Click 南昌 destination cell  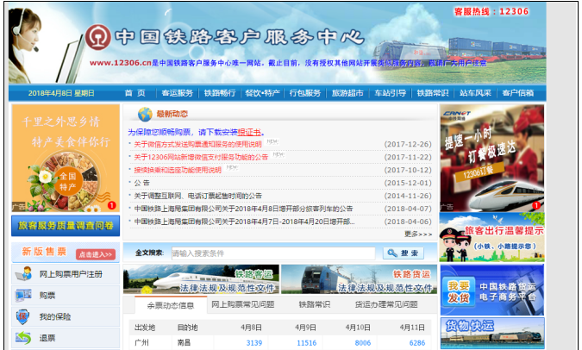(x=184, y=342)
